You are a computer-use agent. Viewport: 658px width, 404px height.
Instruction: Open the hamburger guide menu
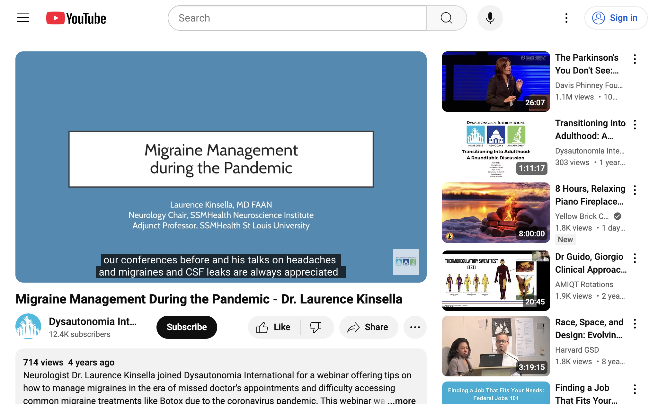23,18
